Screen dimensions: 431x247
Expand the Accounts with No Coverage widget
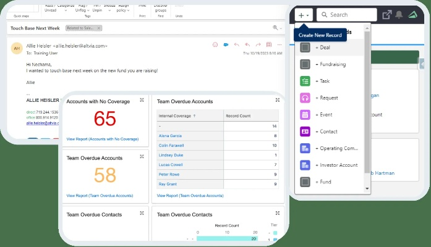142,100
